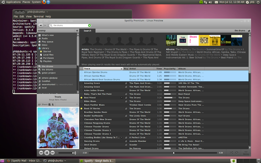The width and height of the screenshot is (261, 163).
Task: Sort by the Track column header
Action: [103, 68]
